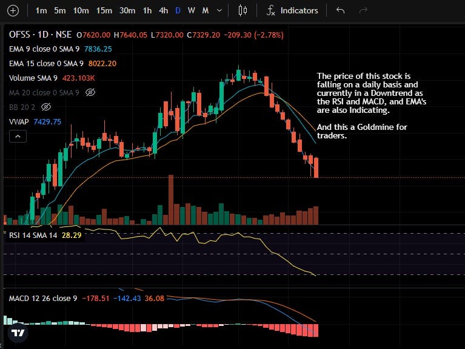This screenshot has height=349, width=465.
Task: Open the candlestick chart type selector
Action: (x=243, y=11)
